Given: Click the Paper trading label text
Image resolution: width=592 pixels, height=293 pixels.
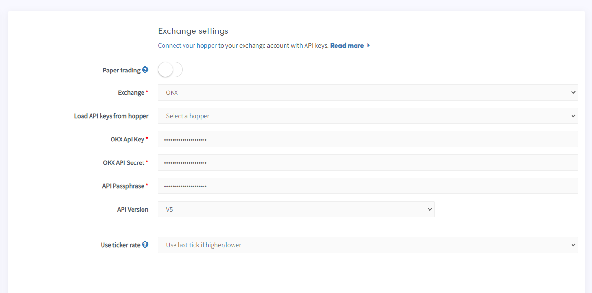Looking at the screenshot, I should (x=122, y=70).
